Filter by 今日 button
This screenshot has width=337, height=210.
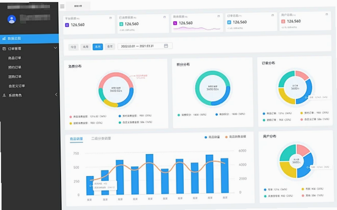73,47
